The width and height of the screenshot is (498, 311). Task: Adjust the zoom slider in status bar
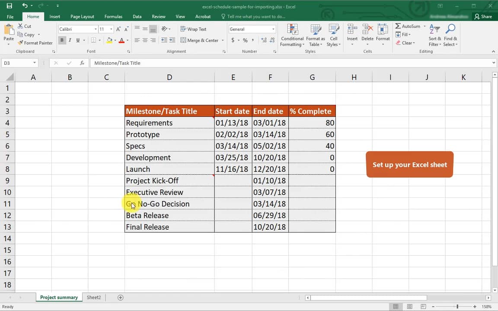coord(457,307)
